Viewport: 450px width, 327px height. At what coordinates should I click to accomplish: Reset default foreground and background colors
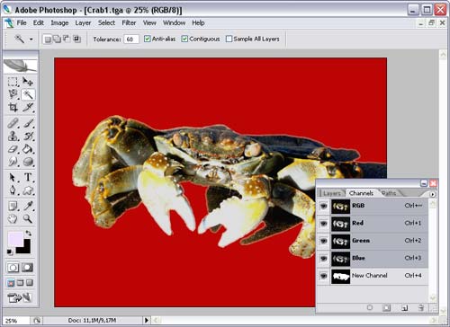(x=10, y=252)
